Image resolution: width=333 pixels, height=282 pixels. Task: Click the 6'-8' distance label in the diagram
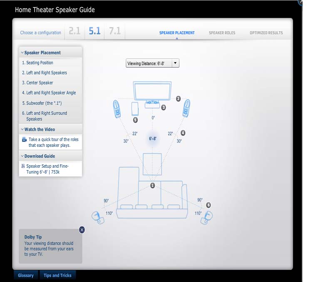152,138
